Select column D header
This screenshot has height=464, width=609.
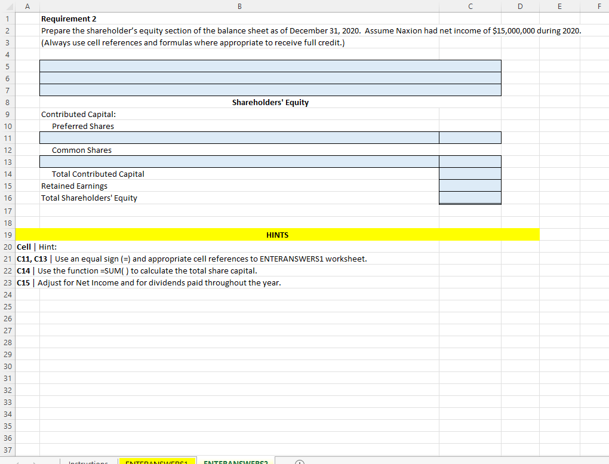[x=520, y=6]
